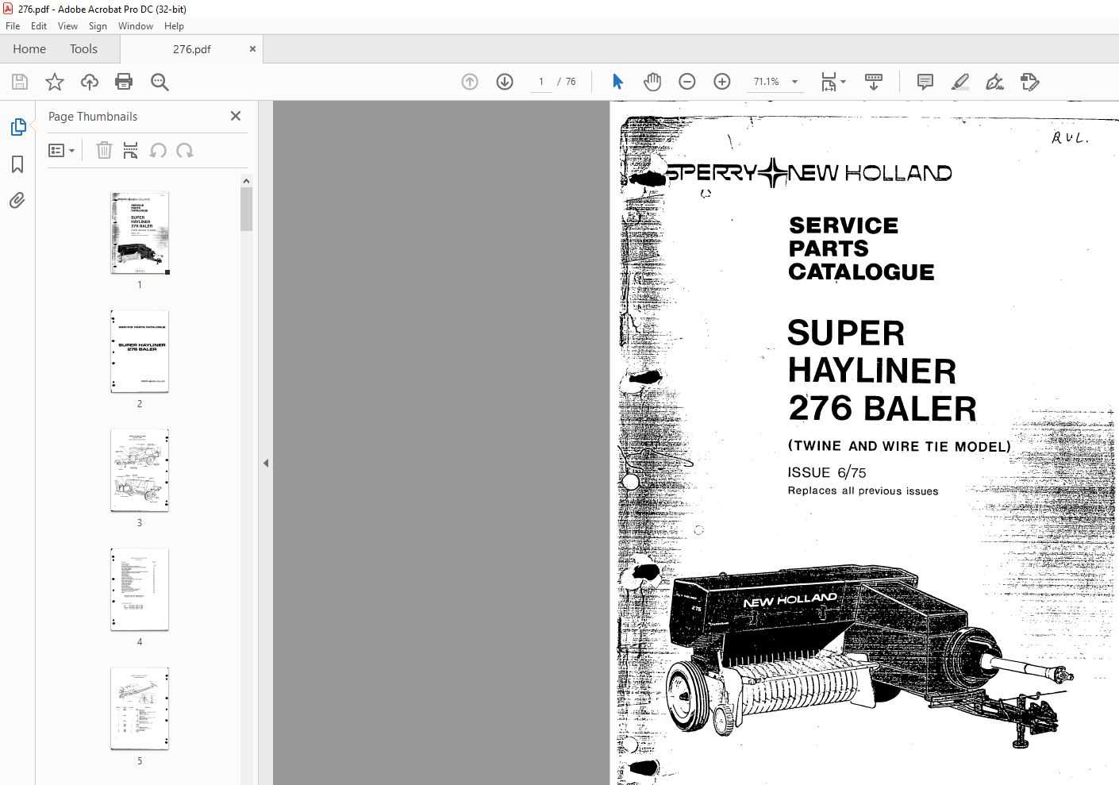Click the Sign document pen icon
This screenshot has height=785, width=1119.
click(994, 82)
